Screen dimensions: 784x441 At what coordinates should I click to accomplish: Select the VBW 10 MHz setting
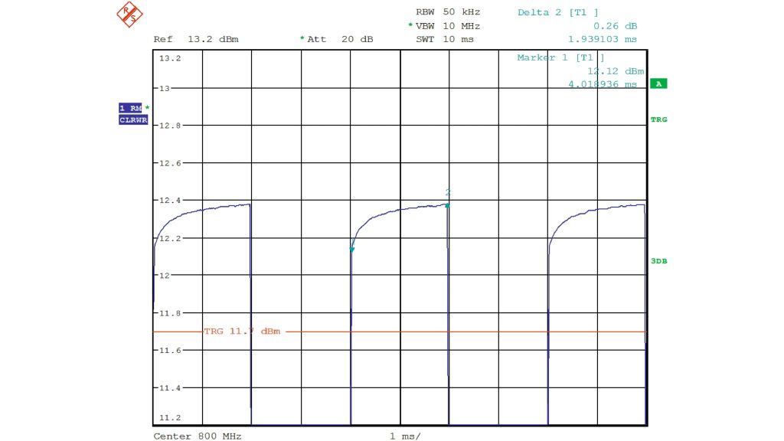[x=446, y=25]
